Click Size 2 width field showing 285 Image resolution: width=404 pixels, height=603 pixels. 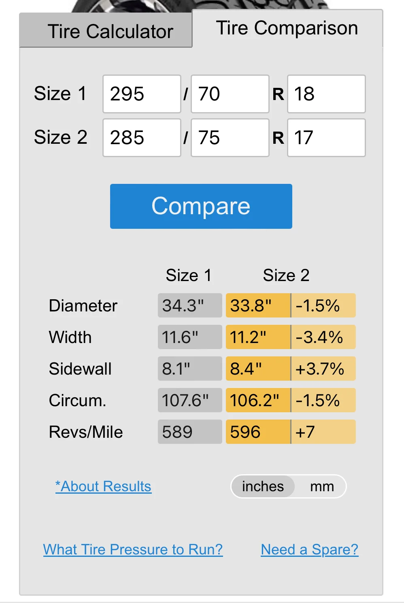pos(142,138)
